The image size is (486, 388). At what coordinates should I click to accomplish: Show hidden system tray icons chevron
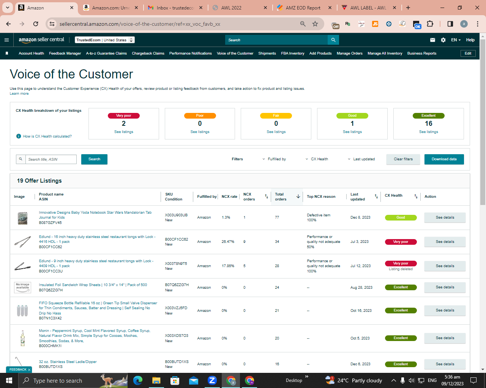[x=393, y=380]
